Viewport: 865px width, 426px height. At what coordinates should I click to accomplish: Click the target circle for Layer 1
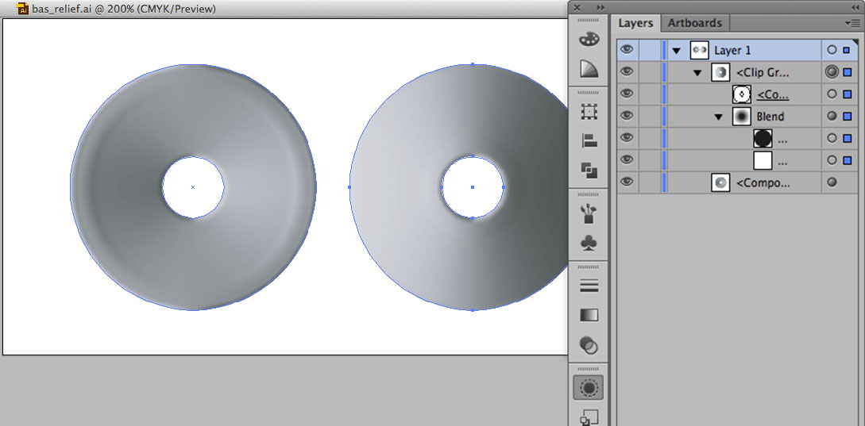point(832,50)
